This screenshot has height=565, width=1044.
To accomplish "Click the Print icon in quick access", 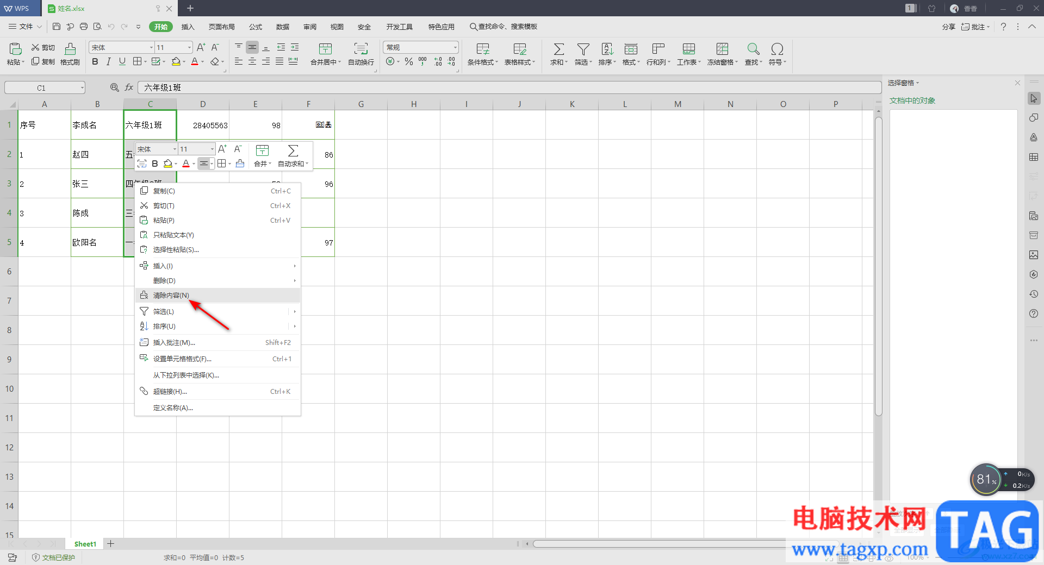I will coord(84,27).
